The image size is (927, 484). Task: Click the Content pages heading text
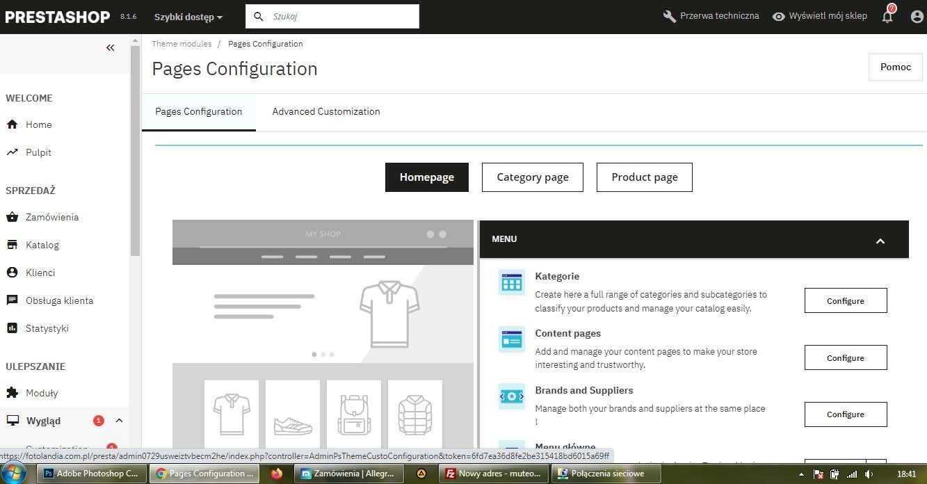pyautogui.click(x=568, y=333)
